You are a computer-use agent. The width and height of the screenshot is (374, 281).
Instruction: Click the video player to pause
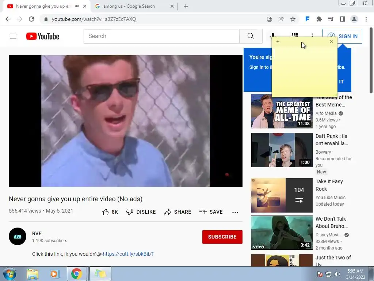126,121
